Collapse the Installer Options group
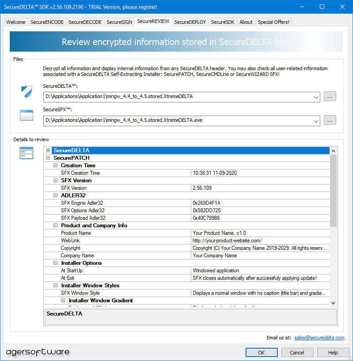The image size is (353, 361). click(x=55, y=263)
